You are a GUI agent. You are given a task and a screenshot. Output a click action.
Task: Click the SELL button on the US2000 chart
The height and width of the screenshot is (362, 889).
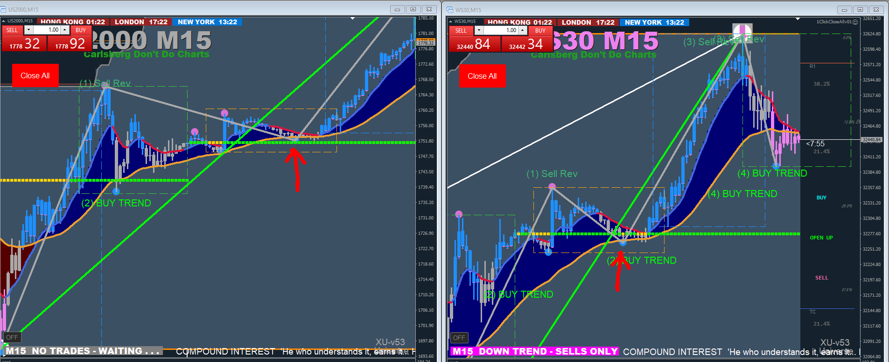(12, 30)
